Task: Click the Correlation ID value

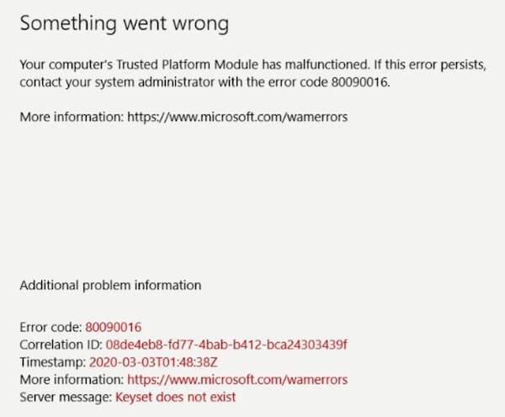Action: coord(226,345)
